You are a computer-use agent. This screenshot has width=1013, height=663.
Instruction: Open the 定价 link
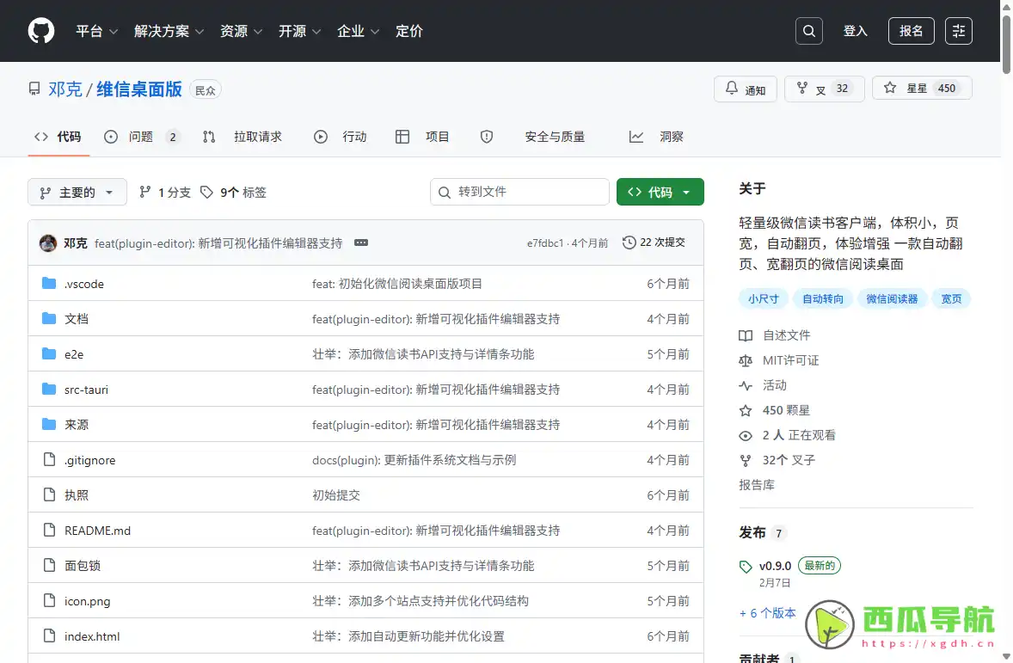coord(409,31)
